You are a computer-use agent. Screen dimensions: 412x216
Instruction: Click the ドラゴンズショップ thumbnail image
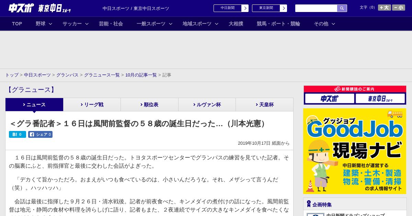point(315,214)
